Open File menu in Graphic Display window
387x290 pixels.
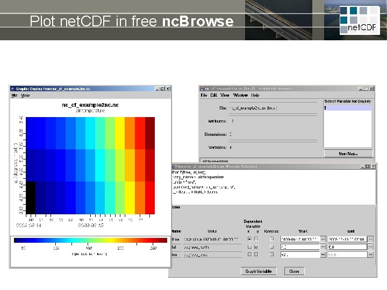(x=15, y=96)
